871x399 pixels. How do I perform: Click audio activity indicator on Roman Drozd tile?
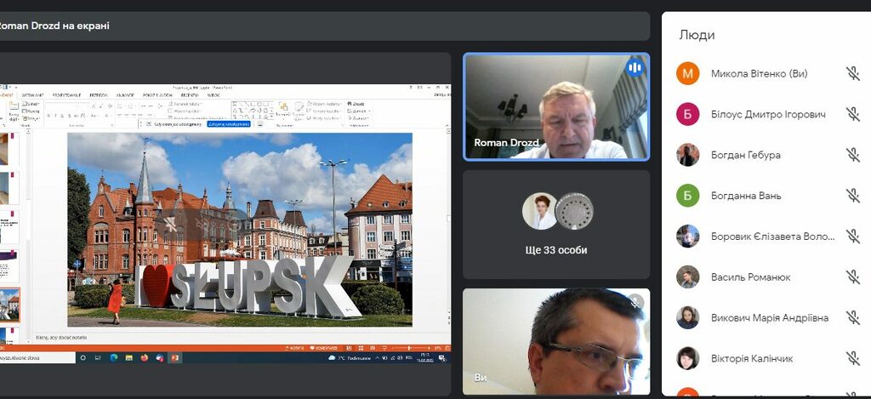pyautogui.click(x=634, y=67)
